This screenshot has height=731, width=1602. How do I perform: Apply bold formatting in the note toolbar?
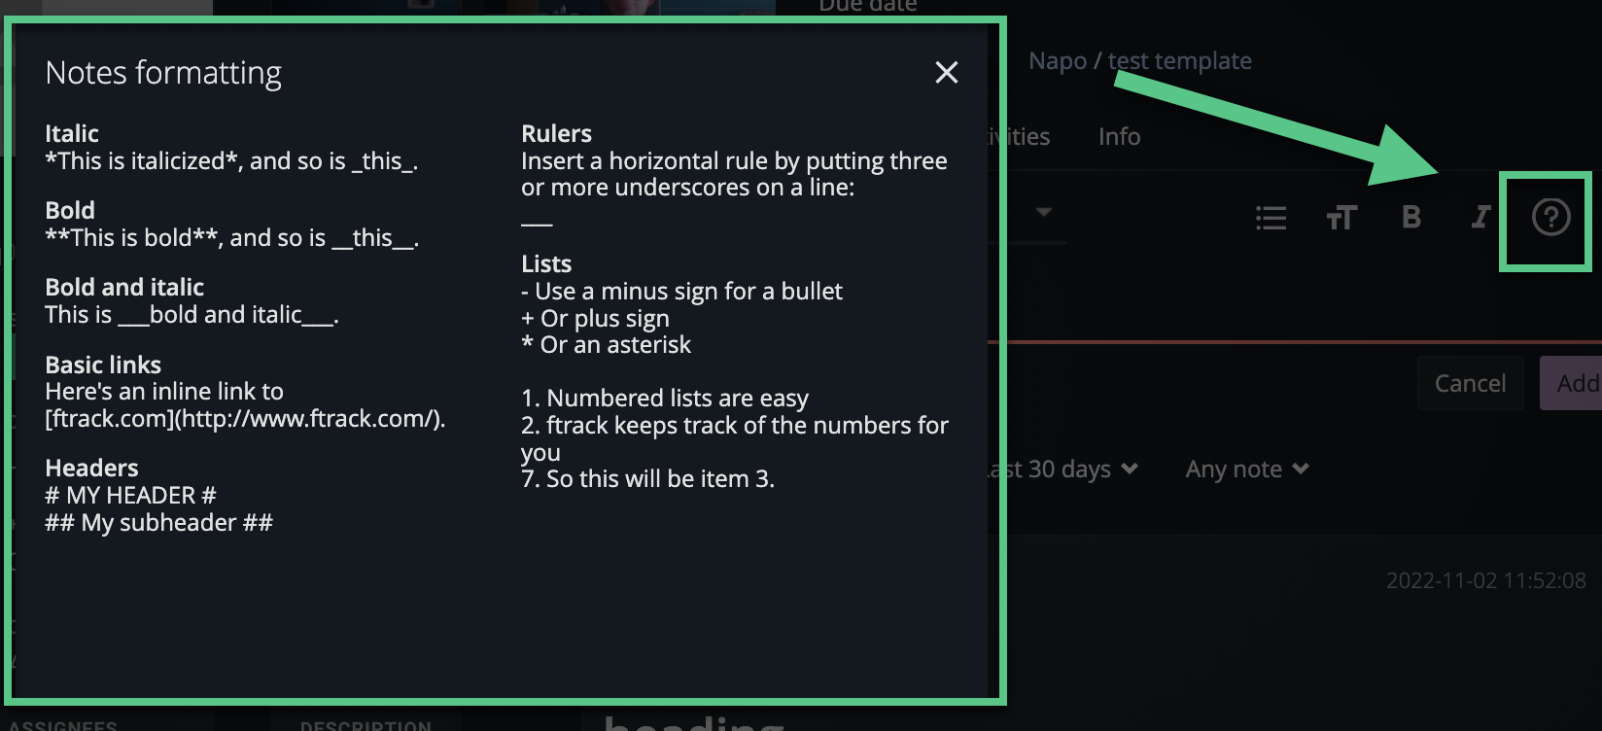1410,218
